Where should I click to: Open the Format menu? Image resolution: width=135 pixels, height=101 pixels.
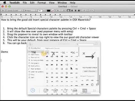42,3
